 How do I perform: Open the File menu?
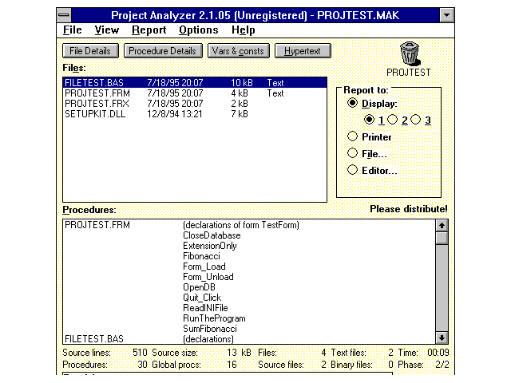point(72,30)
